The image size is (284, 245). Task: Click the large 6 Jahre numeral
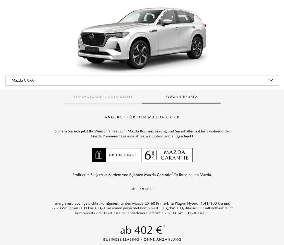click(x=148, y=155)
